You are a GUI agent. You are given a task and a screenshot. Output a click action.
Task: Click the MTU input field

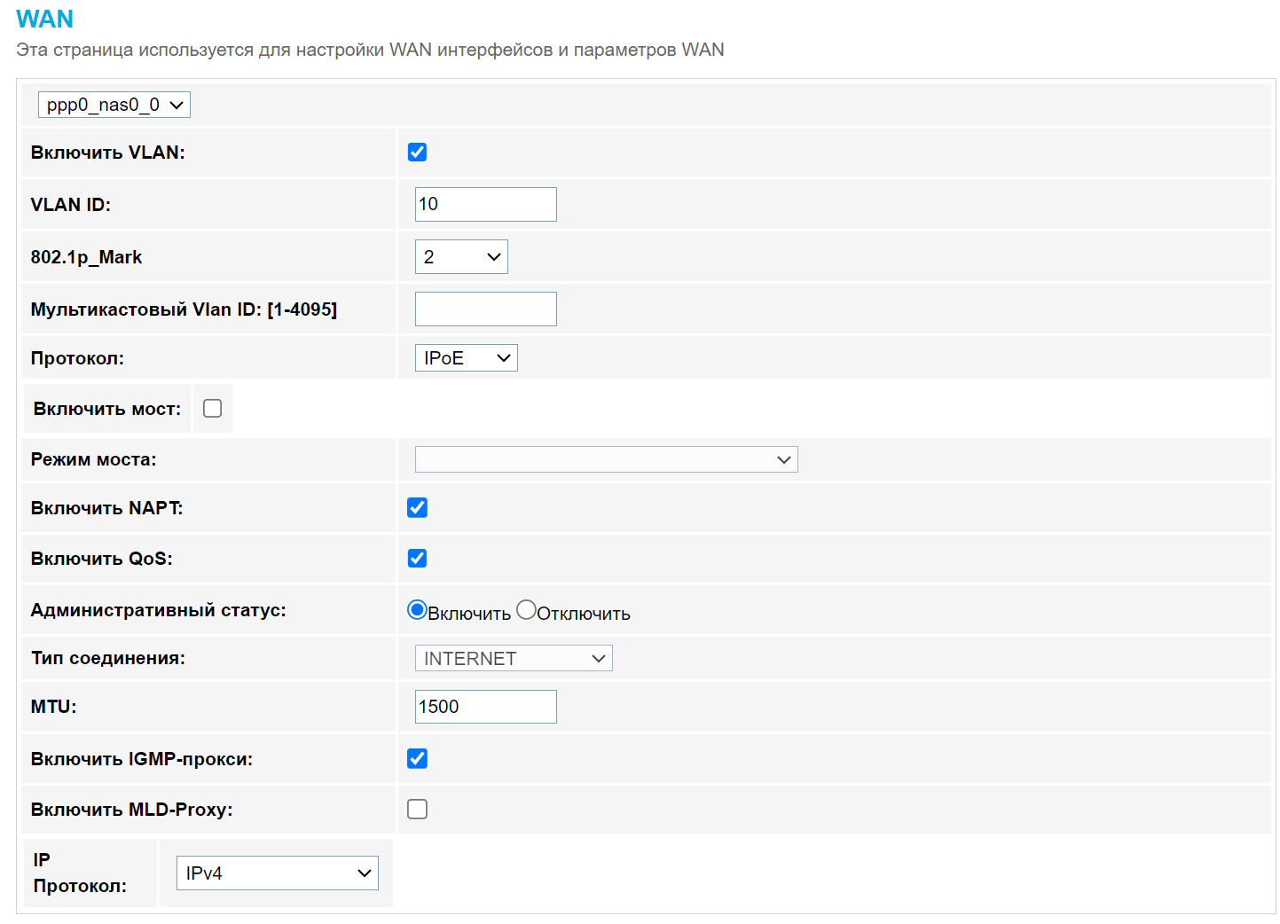pos(485,707)
